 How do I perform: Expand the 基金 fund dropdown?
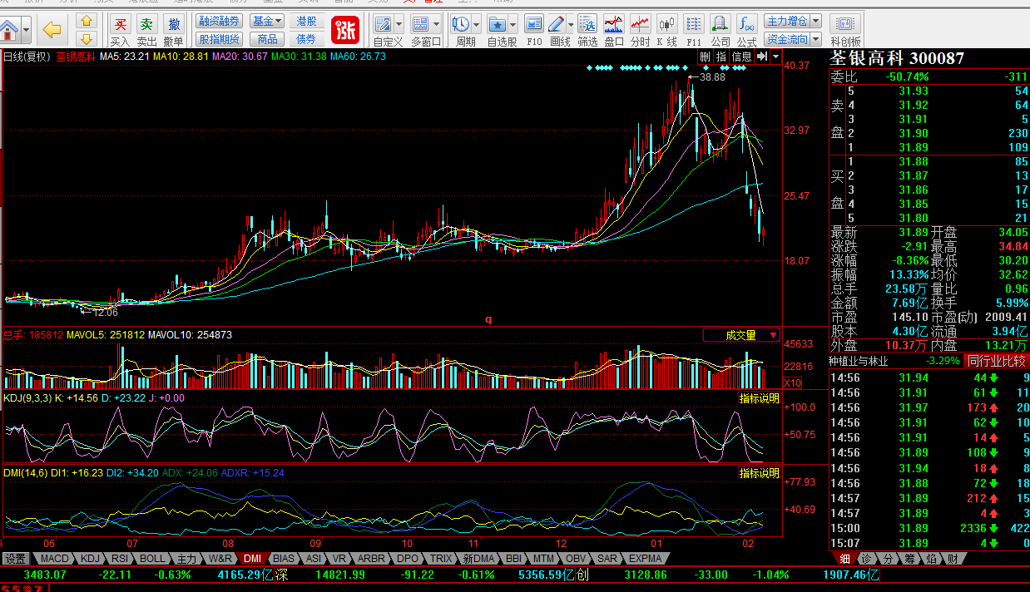pyautogui.click(x=268, y=21)
